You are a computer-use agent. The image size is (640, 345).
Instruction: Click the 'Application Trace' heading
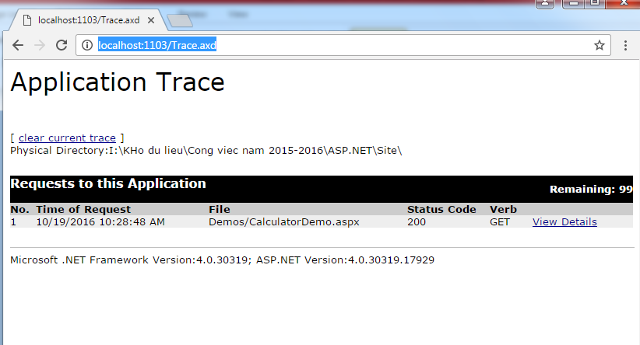pos(118,82)
